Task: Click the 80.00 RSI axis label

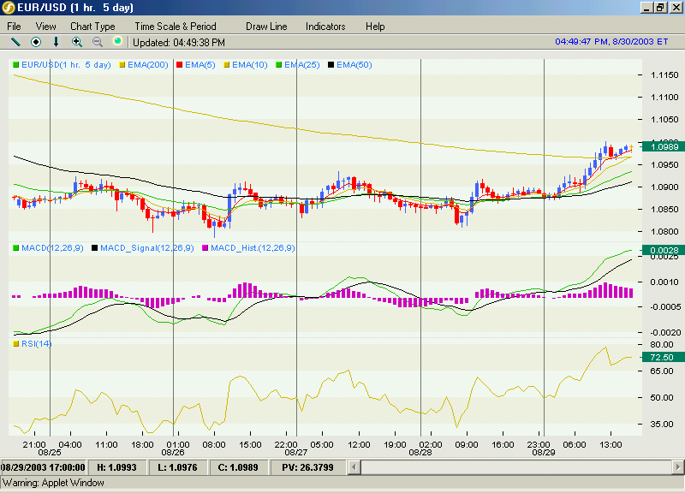Action: (661, 345)
